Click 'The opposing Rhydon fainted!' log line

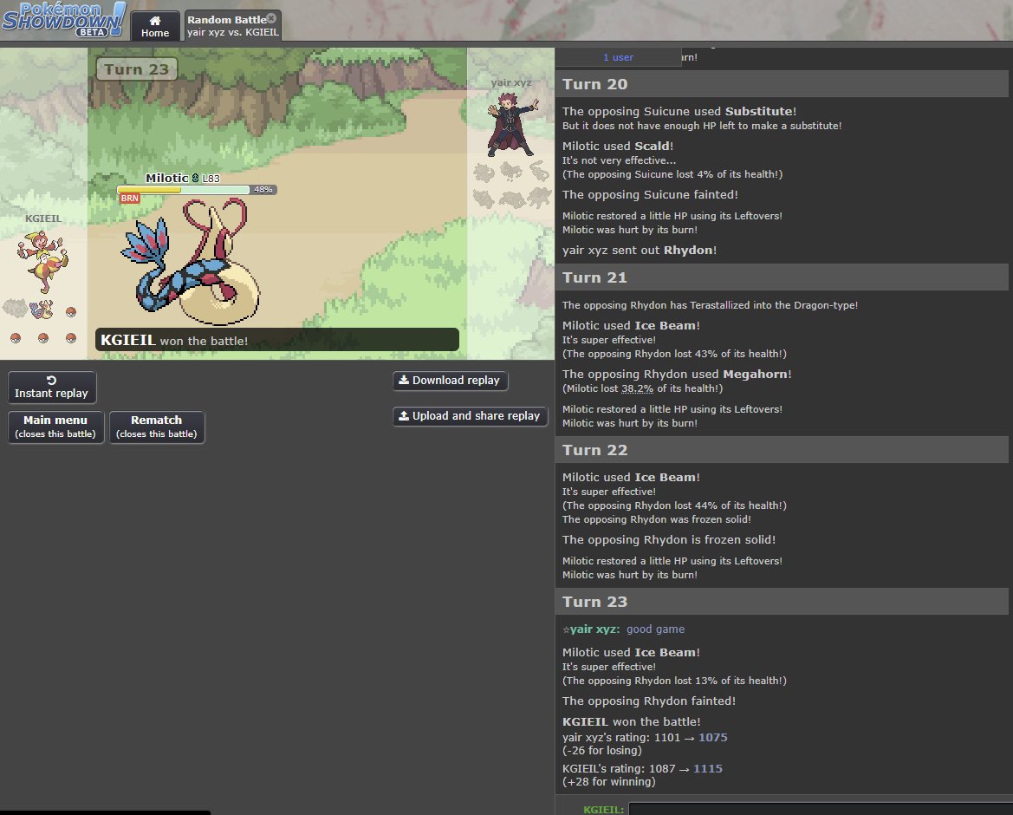click(x=649, y=701)
